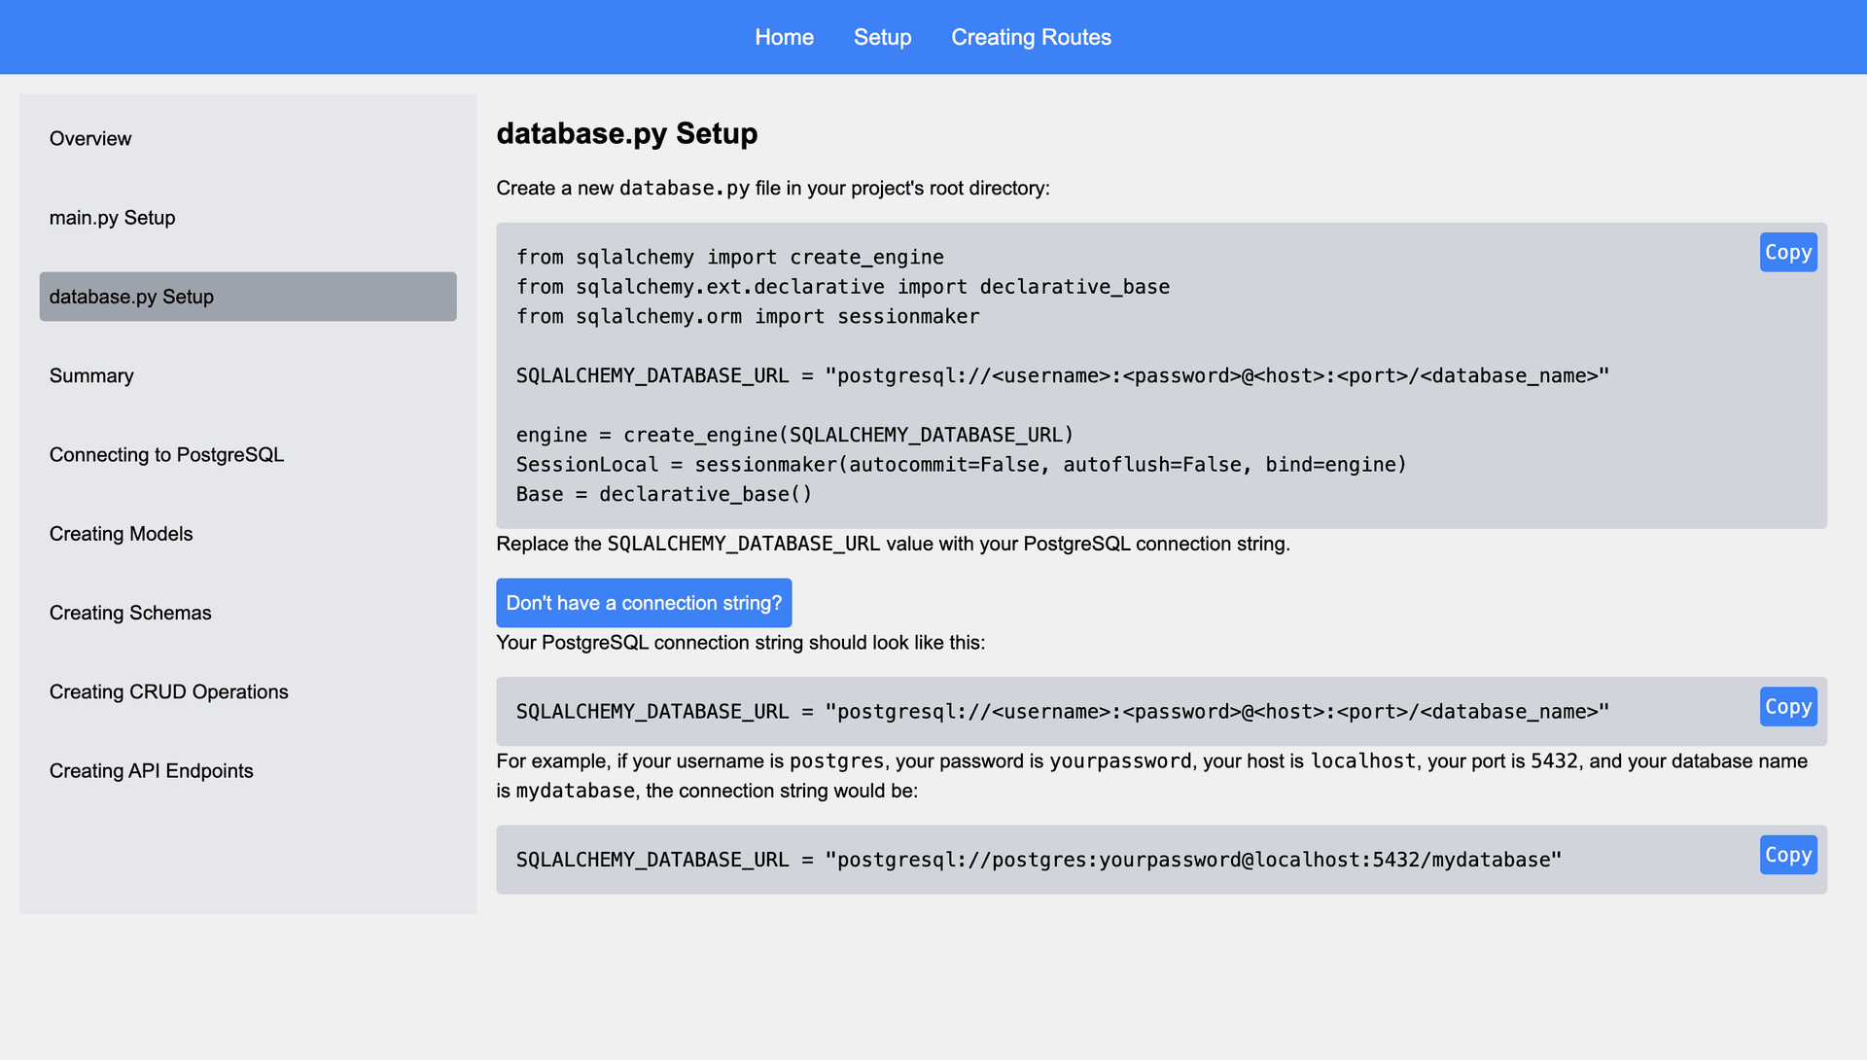Copy the example localhost connection string
Screen dimensions: 1867x1060
tap(1788, 855)
